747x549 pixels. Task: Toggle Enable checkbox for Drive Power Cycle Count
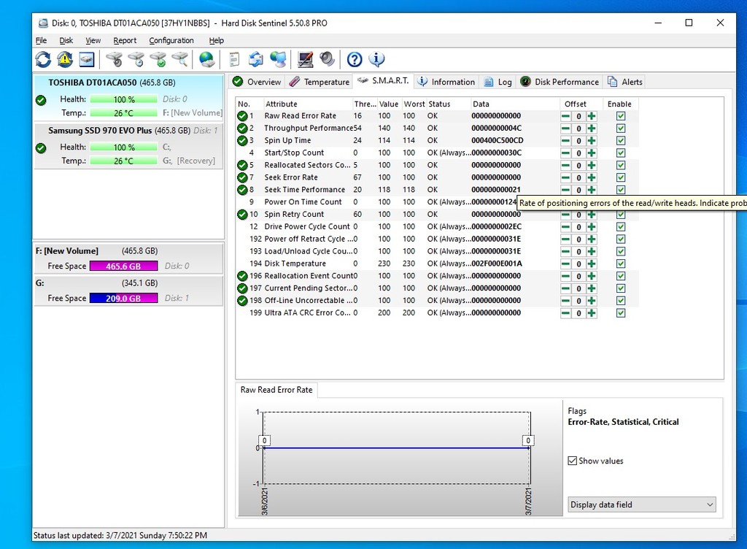point(621,227)
